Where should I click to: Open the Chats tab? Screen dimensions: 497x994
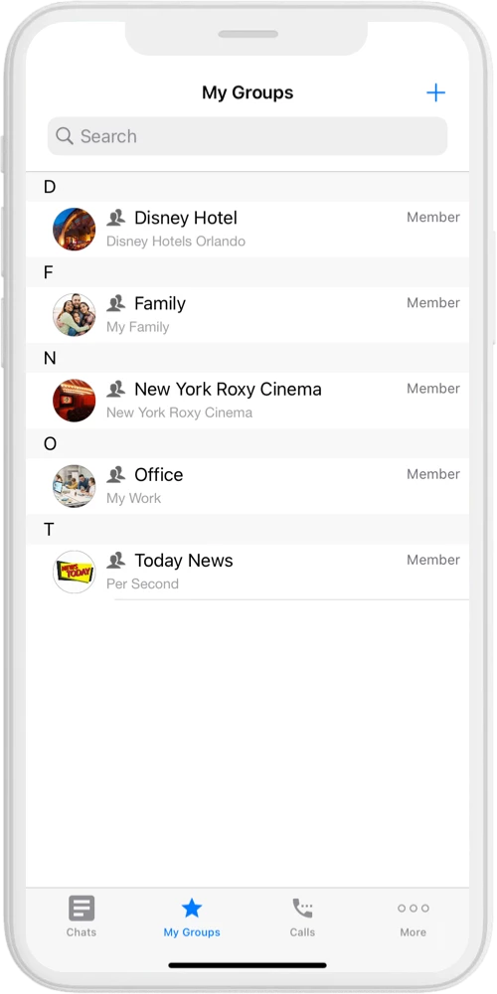pos(82,916)
